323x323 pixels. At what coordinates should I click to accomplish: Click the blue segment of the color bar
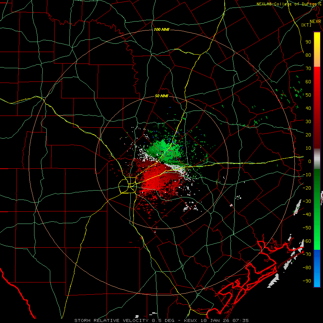317,268
